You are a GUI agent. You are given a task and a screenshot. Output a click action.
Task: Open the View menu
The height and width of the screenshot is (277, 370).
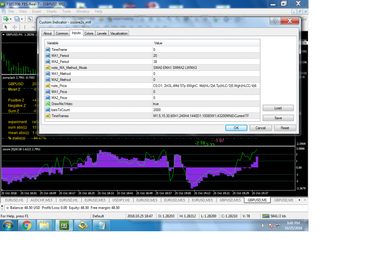23,11
